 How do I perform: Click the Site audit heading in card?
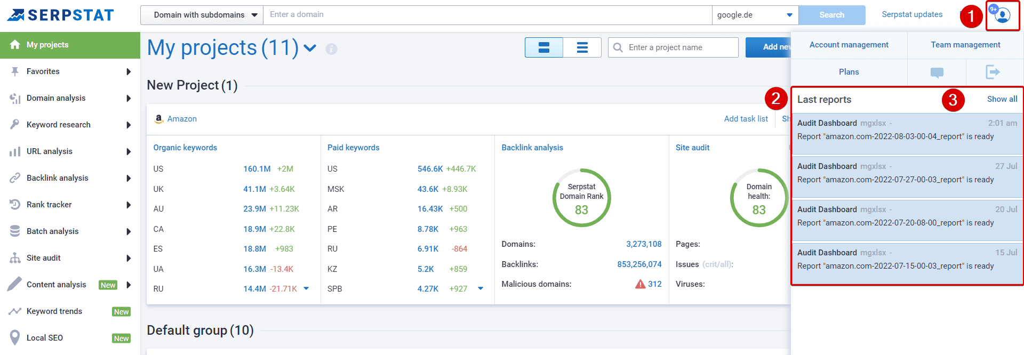[x=692, y=148]
